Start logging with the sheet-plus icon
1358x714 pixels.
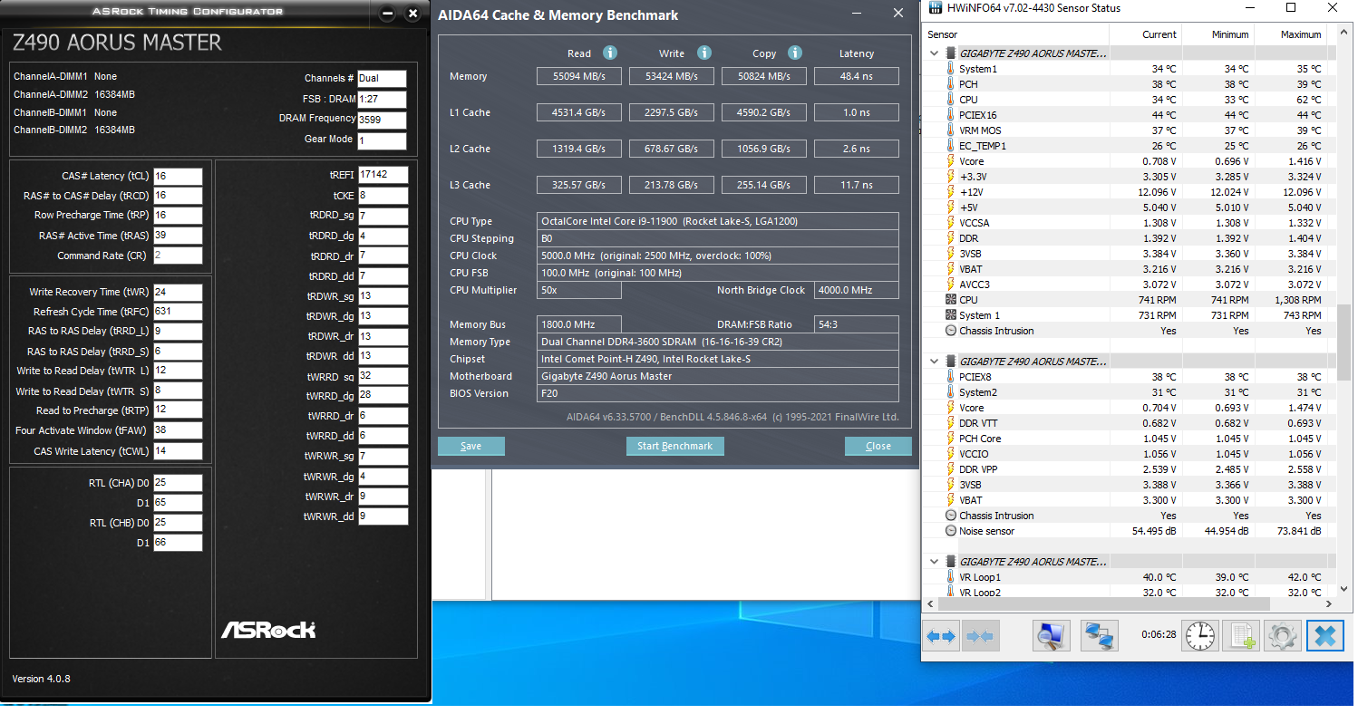(x=1241, y=636)
